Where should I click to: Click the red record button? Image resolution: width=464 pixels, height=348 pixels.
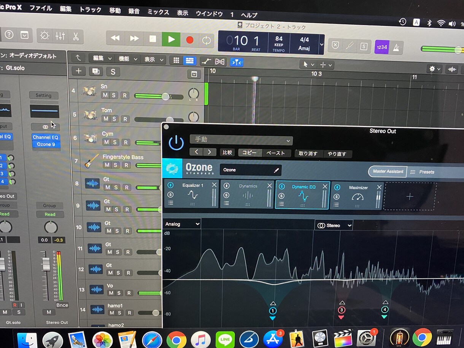189,40
